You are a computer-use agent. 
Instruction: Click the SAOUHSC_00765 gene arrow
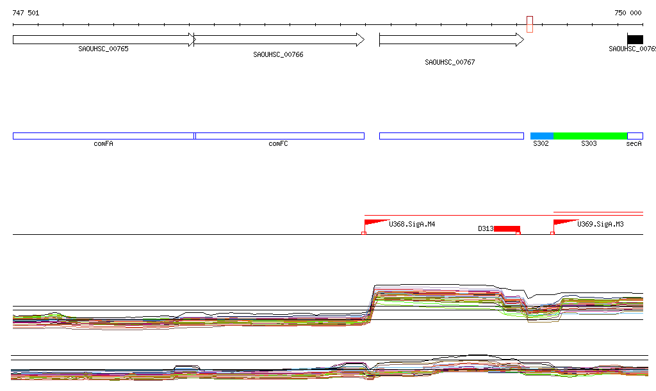(103, 40)
